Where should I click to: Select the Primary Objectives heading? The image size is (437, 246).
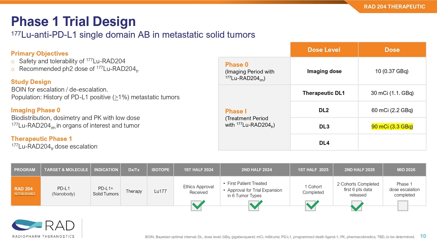tap(40, 54)
